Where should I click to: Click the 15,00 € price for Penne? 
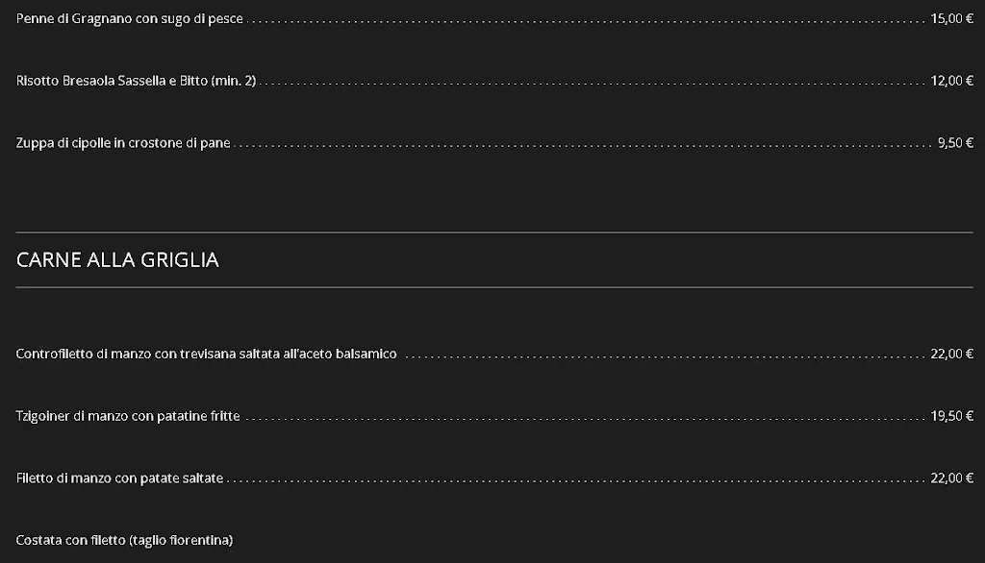coord(951,18)
